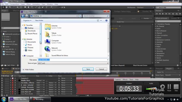Viewport: 182px width, 102px height.
Task: Select the Brush tool
Action: pyautogui.click(x=36, y=7)
